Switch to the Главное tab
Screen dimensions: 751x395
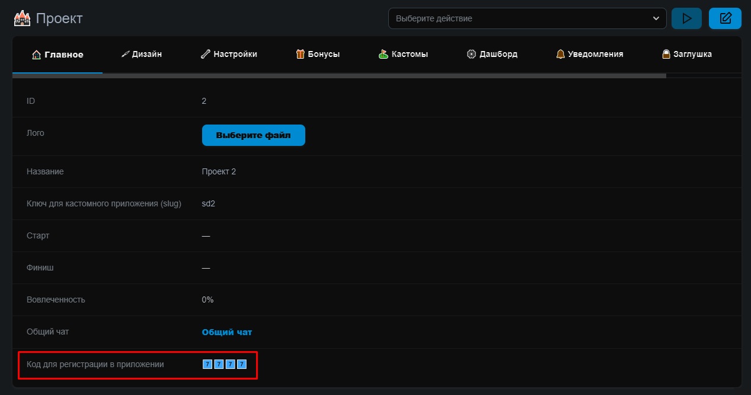[x=57, y=55]
